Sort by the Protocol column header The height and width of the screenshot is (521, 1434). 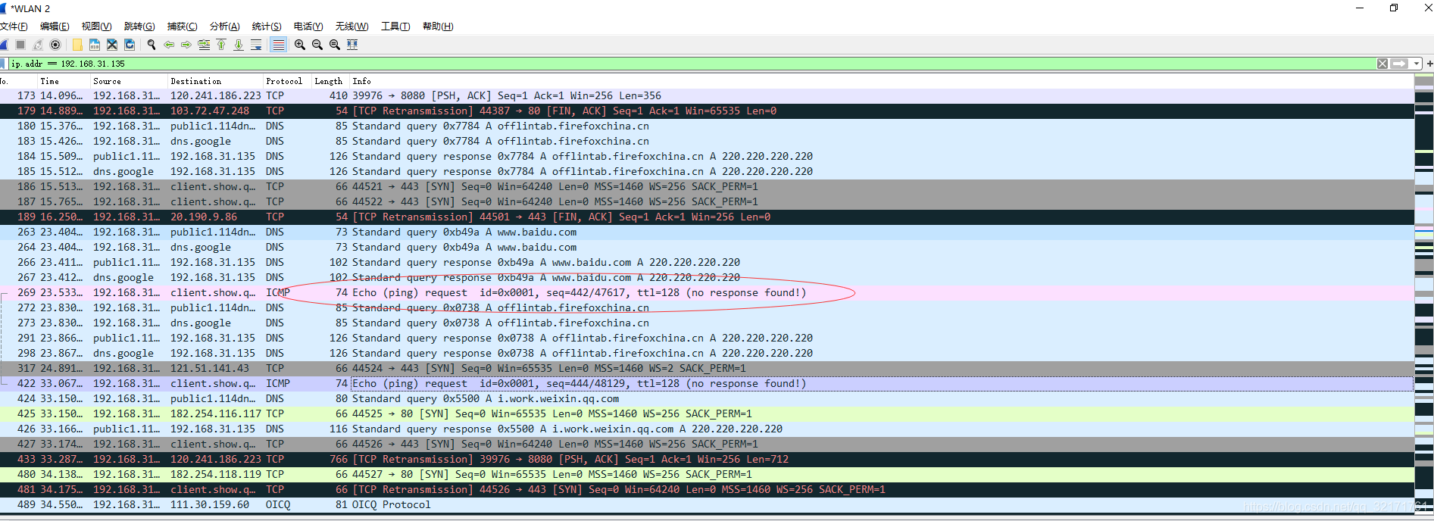[286, 81]
